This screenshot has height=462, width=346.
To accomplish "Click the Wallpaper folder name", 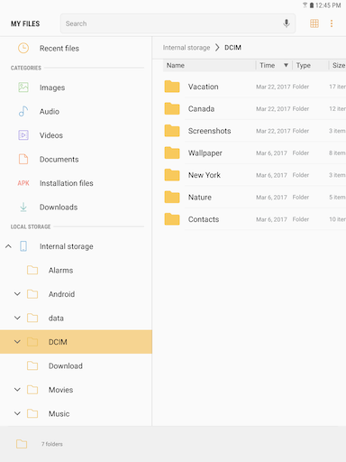I will coord(205,153).
